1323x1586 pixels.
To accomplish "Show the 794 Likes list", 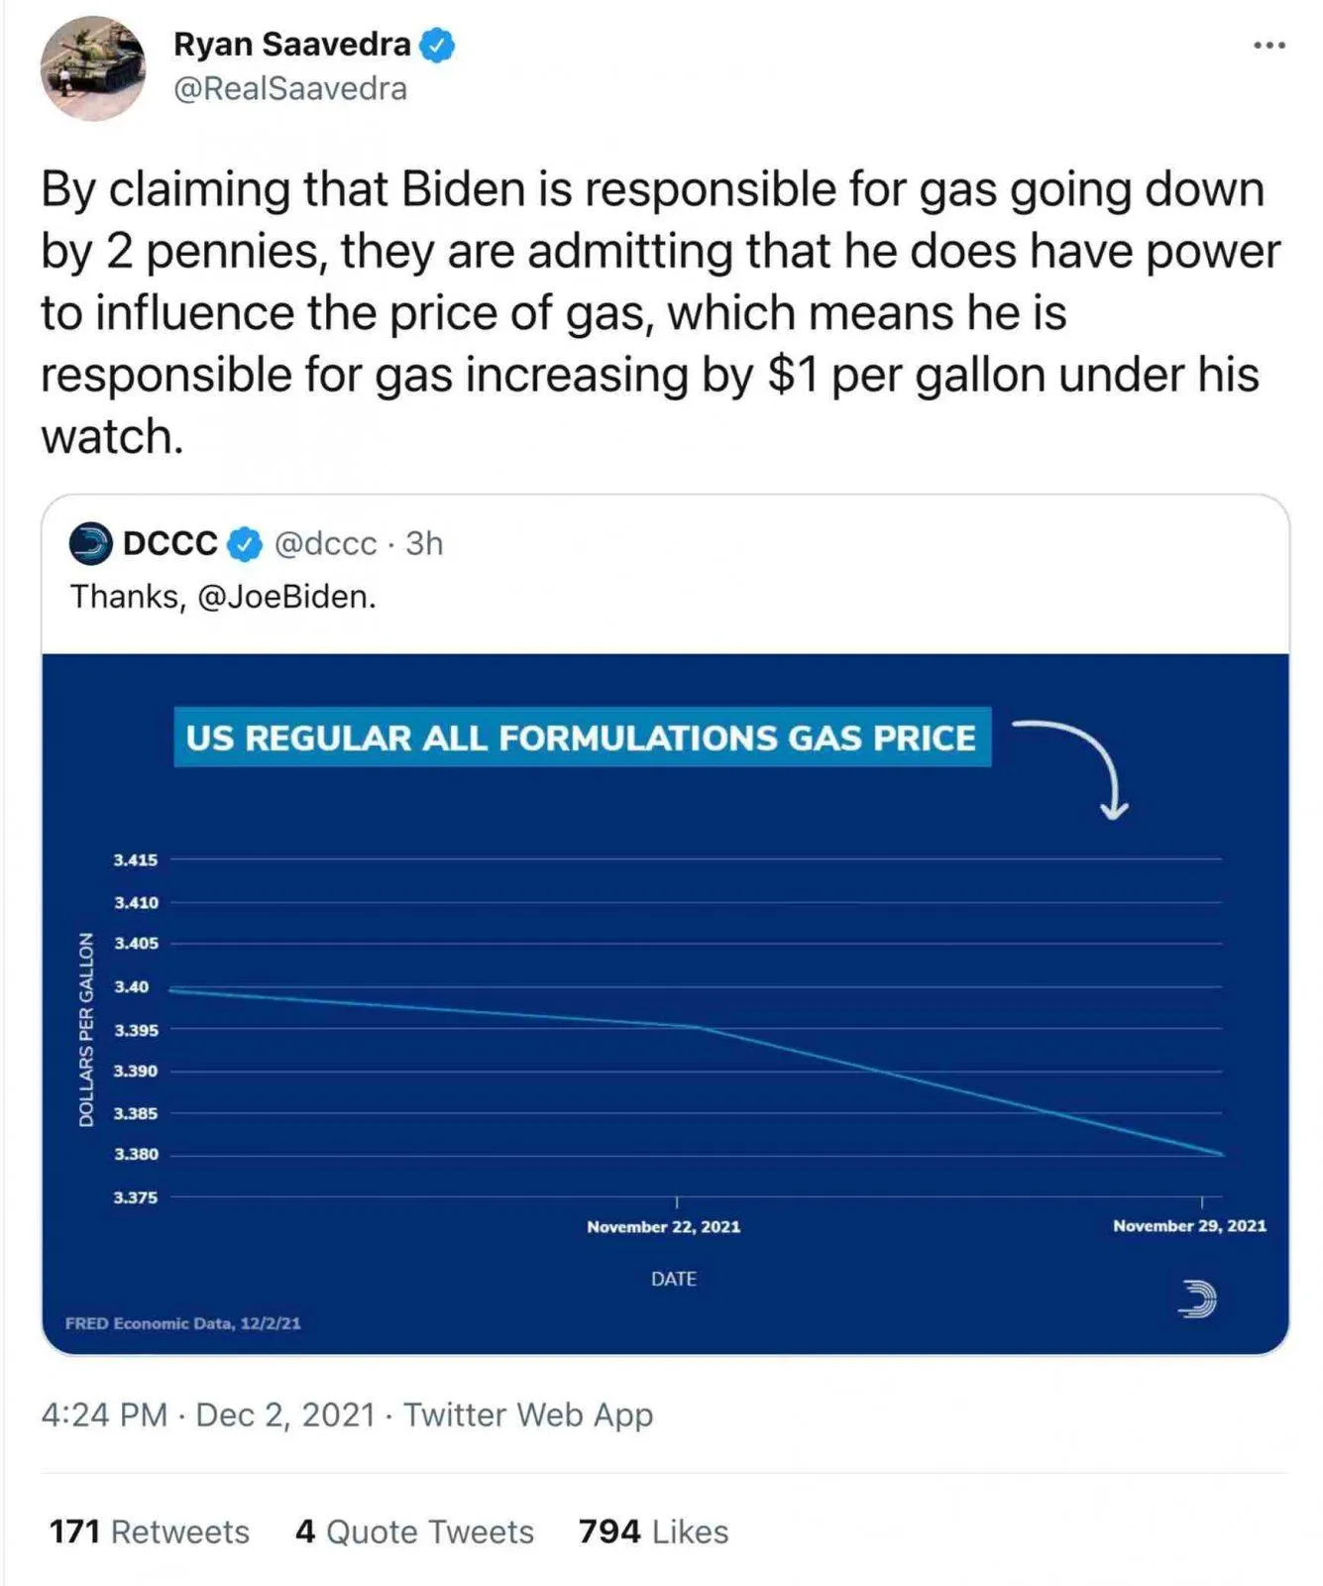I will coord(653,1531).
